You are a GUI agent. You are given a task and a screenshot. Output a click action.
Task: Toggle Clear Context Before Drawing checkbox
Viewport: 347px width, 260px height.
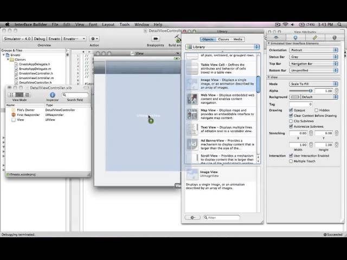[x=291, y=115]
